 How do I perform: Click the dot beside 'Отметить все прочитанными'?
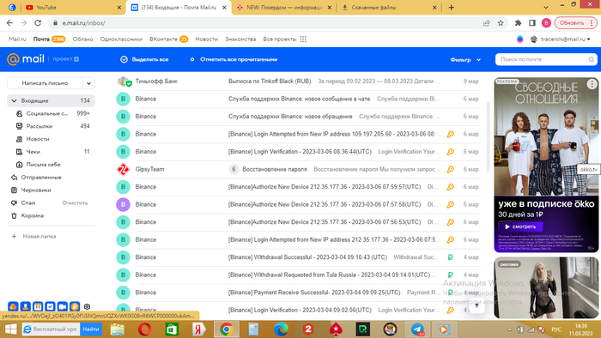pyautogui.click(x=192, y=59)
